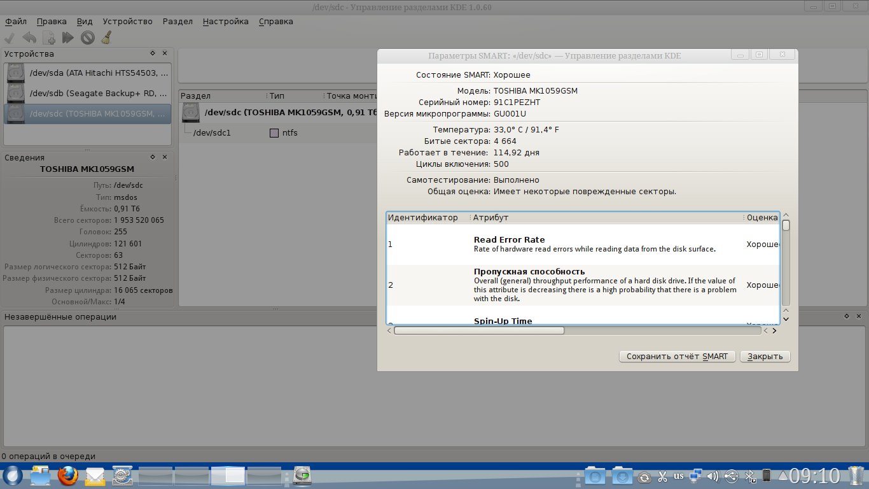Screen dimensions: 869x489
Task: Click the SMART table scroll-right arrow
Action: 774,330
